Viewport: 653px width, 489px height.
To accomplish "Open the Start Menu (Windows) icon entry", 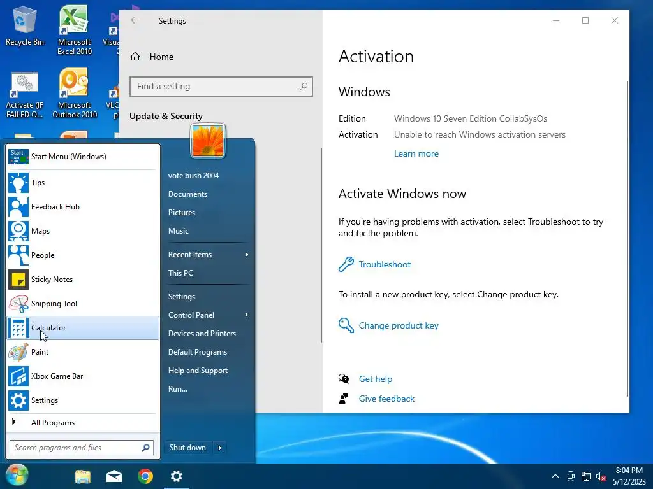I will click(x=18, y=157).
